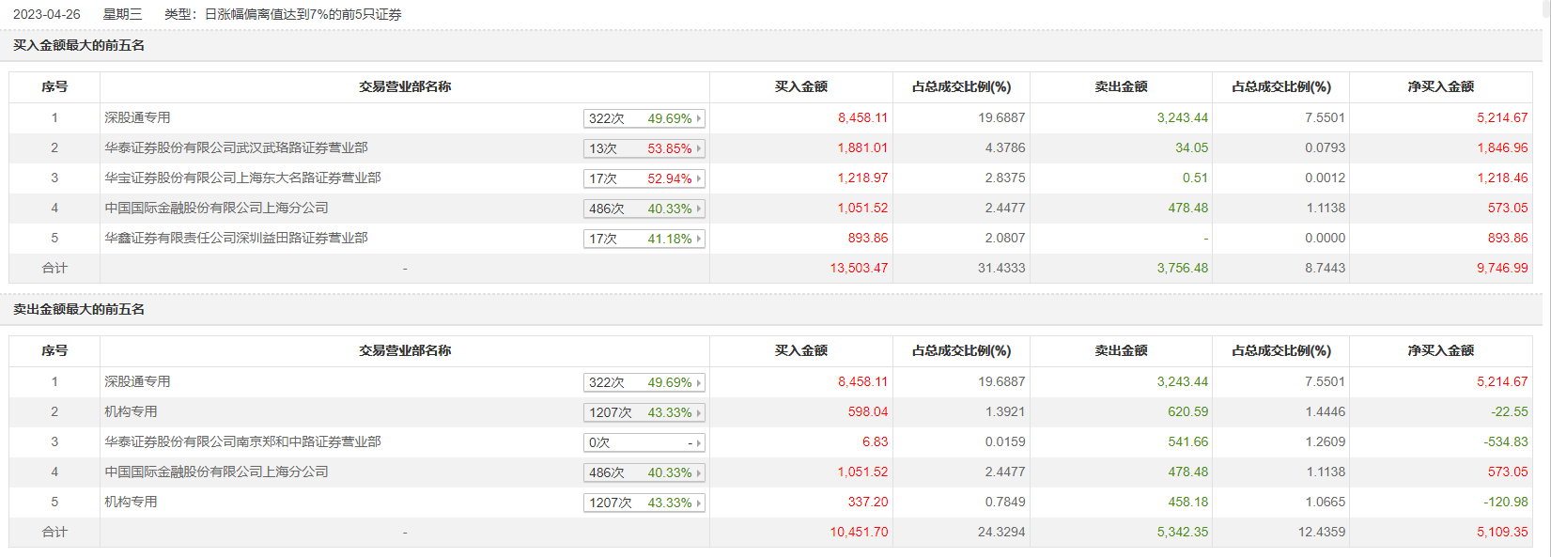Click arrow beside 322次 in the 买入金额最大 table
The height and width of the screenshot is (557, 1551).
point(699,118)
